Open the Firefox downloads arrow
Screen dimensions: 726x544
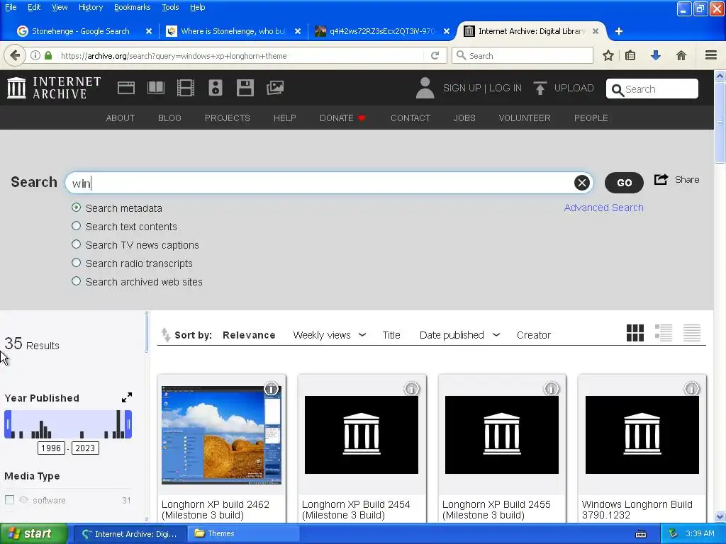pos(656,55)
